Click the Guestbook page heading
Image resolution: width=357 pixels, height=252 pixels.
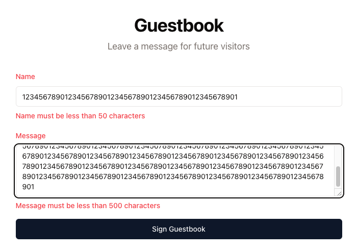pyautogui.click(x=179, y=26)
